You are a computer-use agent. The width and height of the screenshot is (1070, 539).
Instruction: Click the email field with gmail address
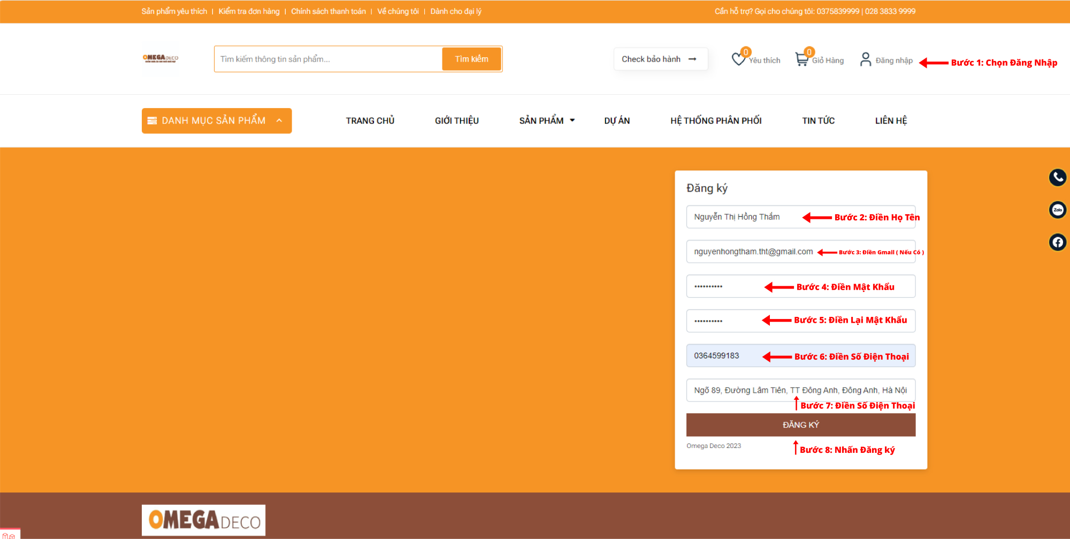click(x=801, y=252)
